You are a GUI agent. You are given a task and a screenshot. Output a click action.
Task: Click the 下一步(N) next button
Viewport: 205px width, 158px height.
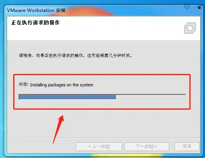147,146
